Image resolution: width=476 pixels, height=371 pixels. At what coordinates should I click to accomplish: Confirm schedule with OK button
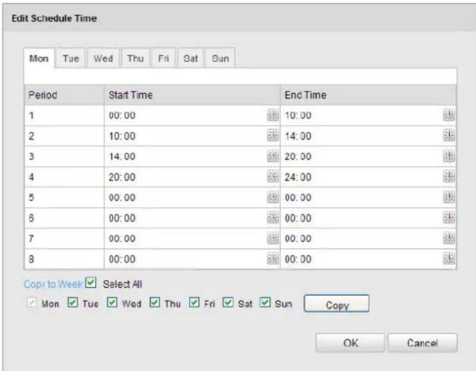[350, 343]
